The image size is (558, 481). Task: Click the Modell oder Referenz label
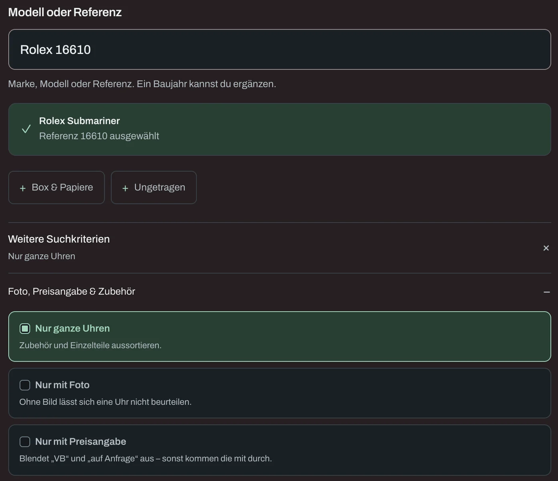tap(65, 12)
